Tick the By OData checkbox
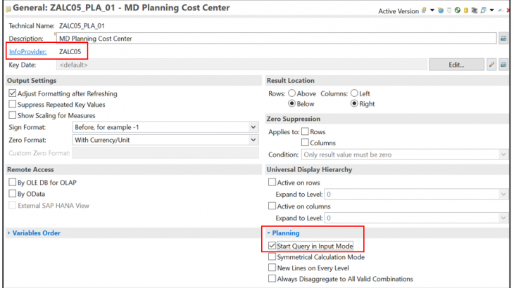 click(x=12, y=193)
